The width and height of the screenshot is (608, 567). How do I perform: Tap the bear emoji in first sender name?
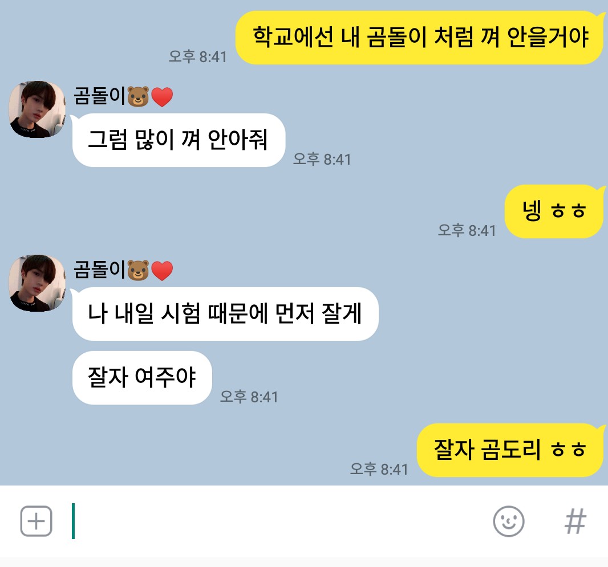(x=138, y=96)
